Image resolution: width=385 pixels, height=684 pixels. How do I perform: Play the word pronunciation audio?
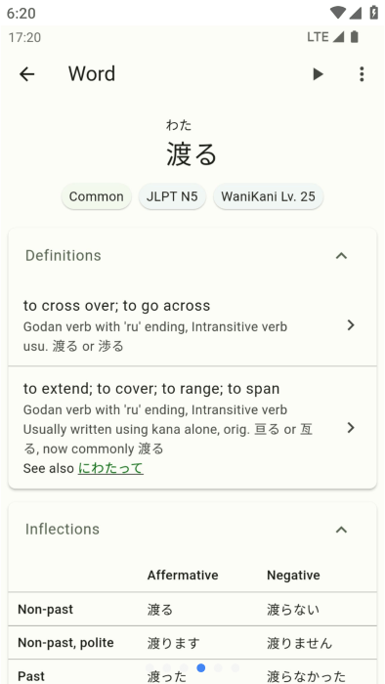[319, 74]
